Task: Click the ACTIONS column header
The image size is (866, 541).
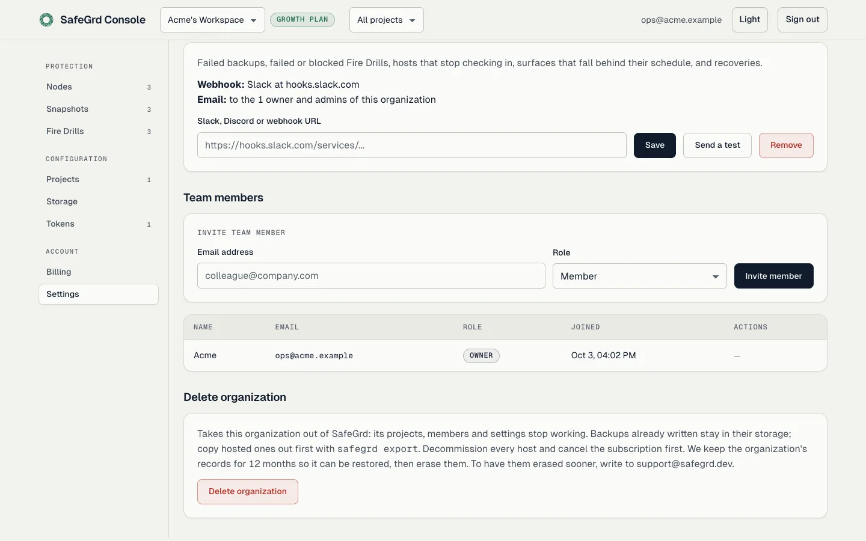Action: point(751,328)
